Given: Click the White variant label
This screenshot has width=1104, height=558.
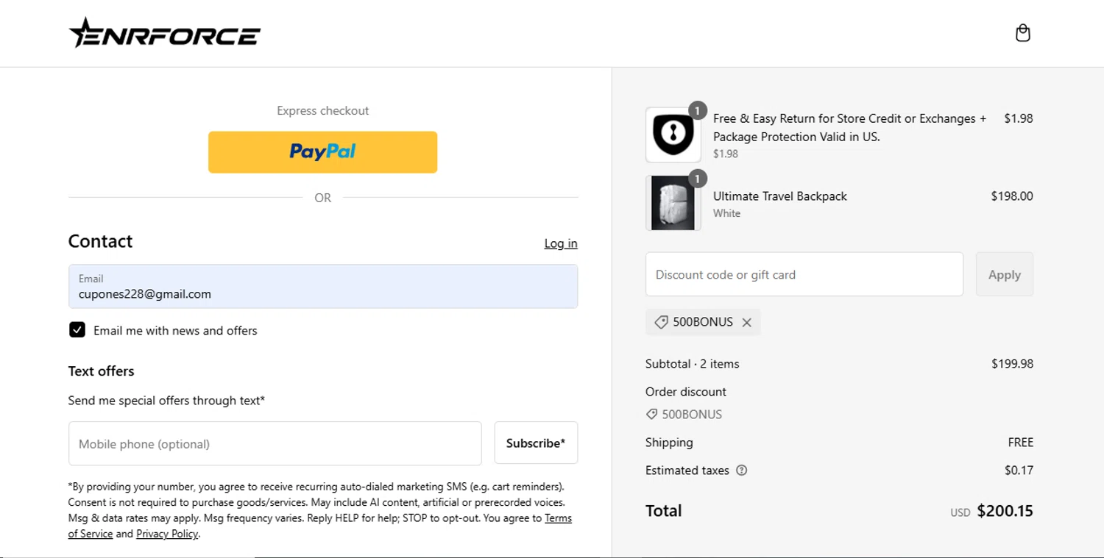Looking at the screenshot, I should tap(726, 213).
